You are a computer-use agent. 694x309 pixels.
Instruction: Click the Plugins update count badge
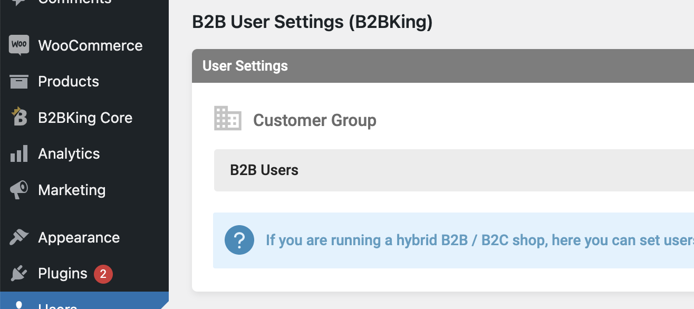(103, 274)
